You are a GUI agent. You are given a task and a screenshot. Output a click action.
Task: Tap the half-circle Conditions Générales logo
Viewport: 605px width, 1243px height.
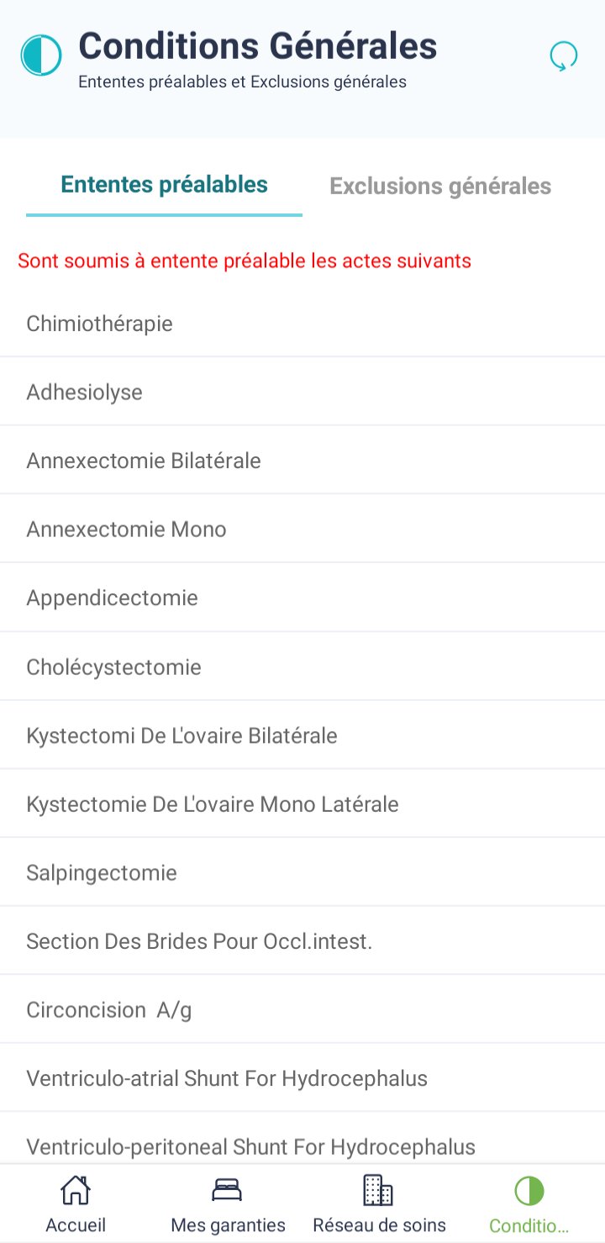click(40, 55)
